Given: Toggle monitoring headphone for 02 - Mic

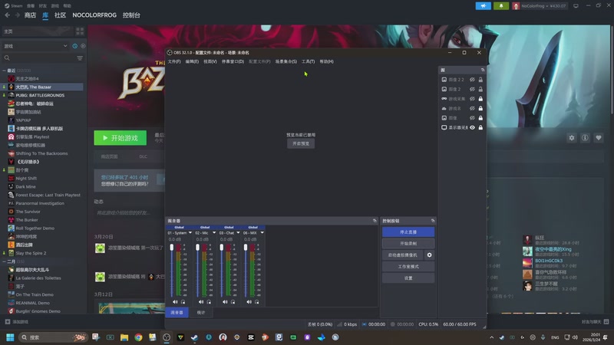Looking at the screenshot, I should pyautogui.click(x=209, y=302).
